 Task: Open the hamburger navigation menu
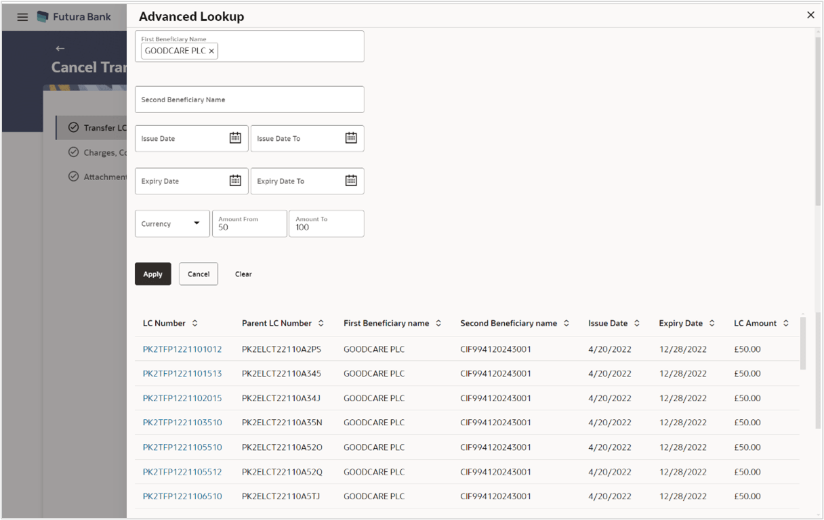coord(22,16)
